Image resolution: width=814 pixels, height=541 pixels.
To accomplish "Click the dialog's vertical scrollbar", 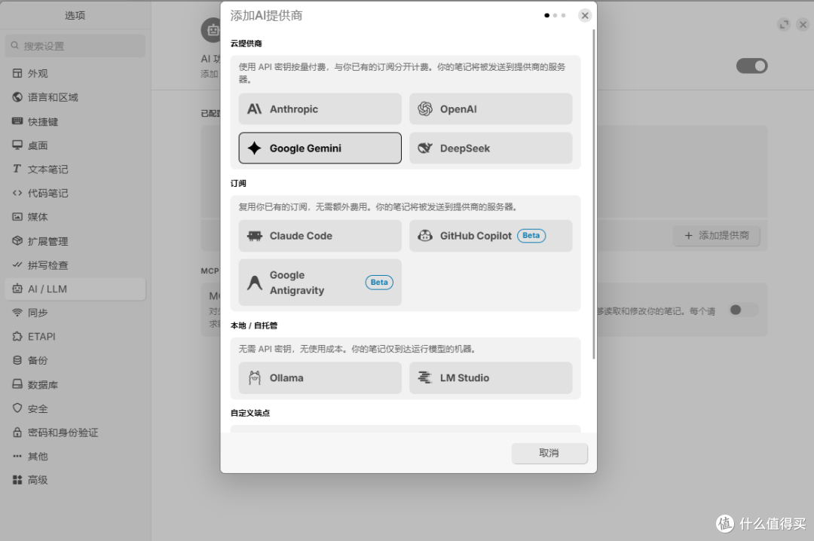I will click(594, 194).
